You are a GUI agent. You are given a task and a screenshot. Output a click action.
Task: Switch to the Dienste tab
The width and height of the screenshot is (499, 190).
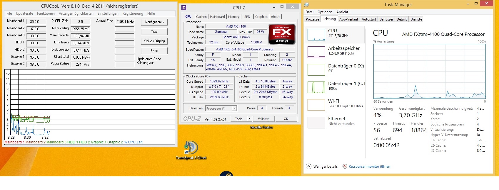416,19
